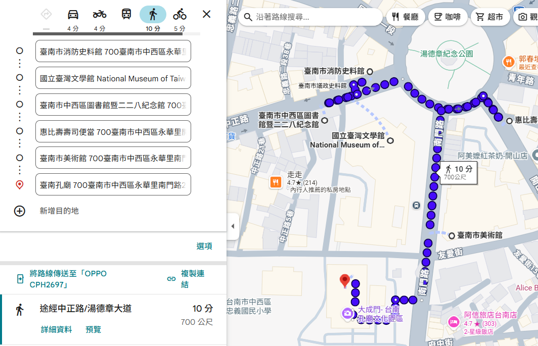Click 走走 restaurant map pin
This screenshot has height=346, width=538.
276,182
